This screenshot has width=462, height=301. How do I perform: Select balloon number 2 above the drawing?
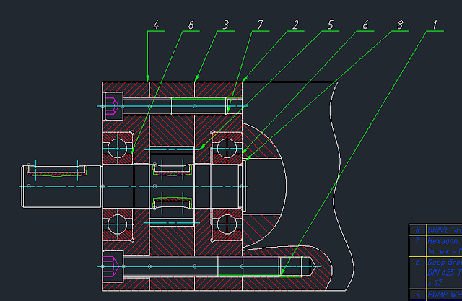coord(295,25)
